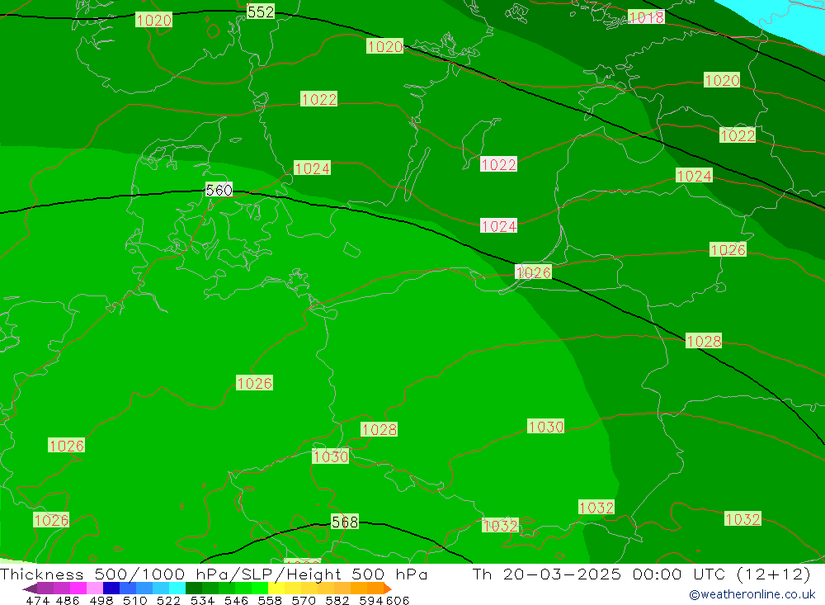Click the dark blue legend swatch
The width and height of the screenshot is (825, 605).
(x=111, y=588)
